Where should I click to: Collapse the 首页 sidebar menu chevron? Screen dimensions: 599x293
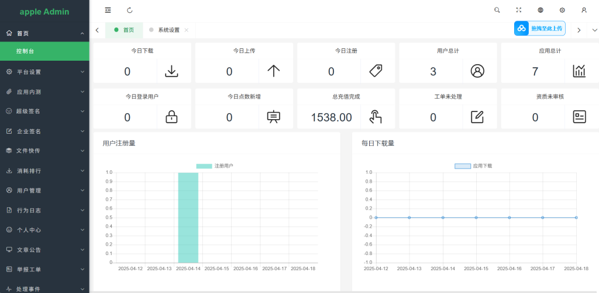pyautogui.click(x=82, y=33)
